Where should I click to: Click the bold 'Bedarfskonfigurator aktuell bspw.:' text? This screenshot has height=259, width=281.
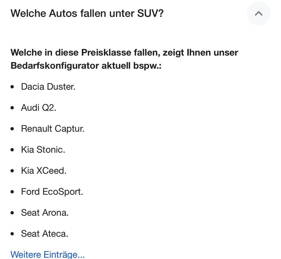tap(86, 65)
